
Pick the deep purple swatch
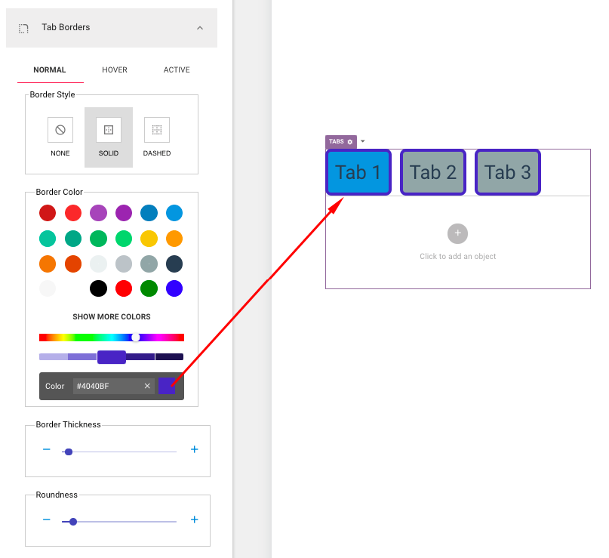pyautogui.click(x=124, y=213)
